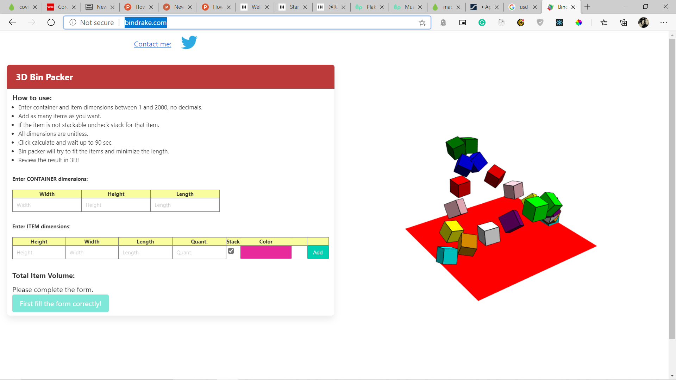The height and width of the screenshot is (380, 676).
Task: Uncheck the Stack checkbox for item
Action: (x=231, y=251)
